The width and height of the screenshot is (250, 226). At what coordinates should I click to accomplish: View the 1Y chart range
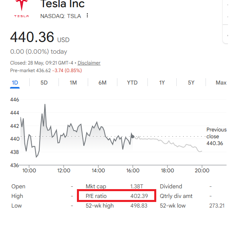tap(162, 83)
